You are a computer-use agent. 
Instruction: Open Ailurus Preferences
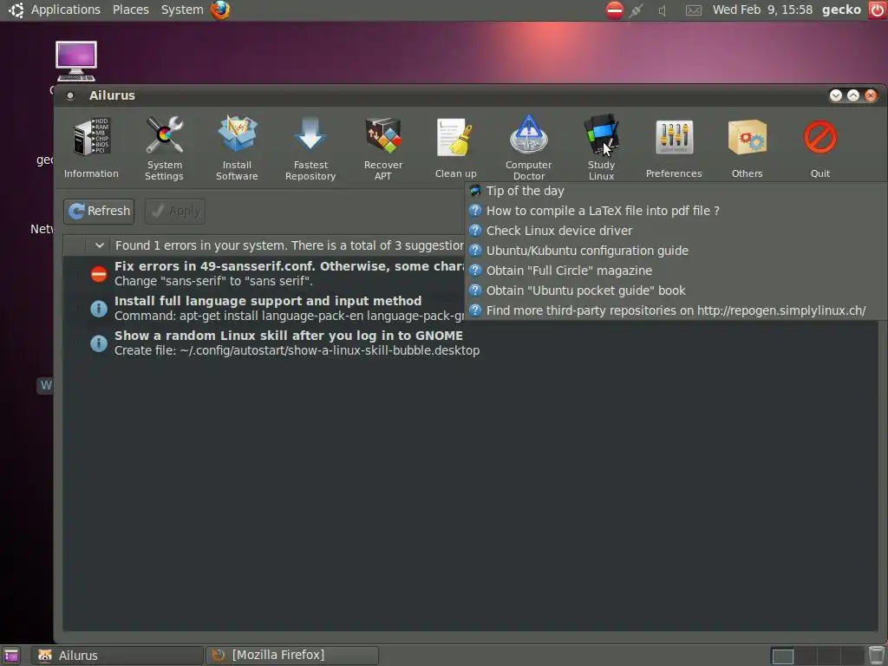click(674, 147)
